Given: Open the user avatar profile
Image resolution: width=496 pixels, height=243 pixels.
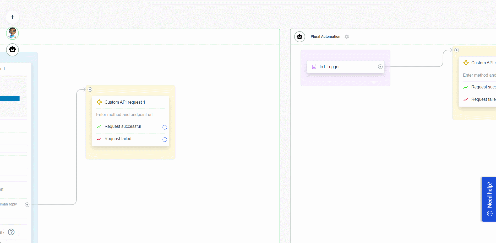Looking at the screenshot, I should click(12, 33).
